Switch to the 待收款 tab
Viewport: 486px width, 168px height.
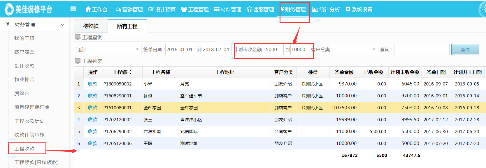pos(91,26)
